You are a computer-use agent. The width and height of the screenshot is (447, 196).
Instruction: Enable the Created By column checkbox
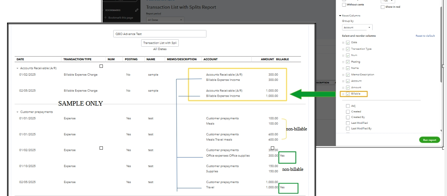[348, 117]
